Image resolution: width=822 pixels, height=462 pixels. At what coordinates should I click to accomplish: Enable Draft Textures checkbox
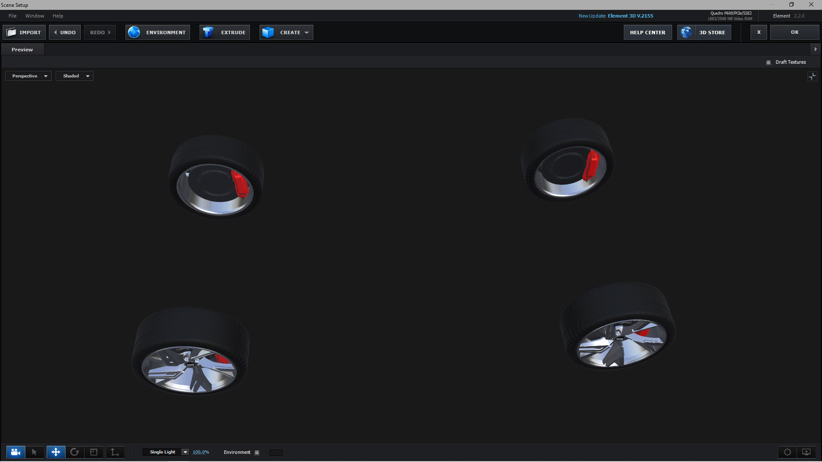coord(768,62)
